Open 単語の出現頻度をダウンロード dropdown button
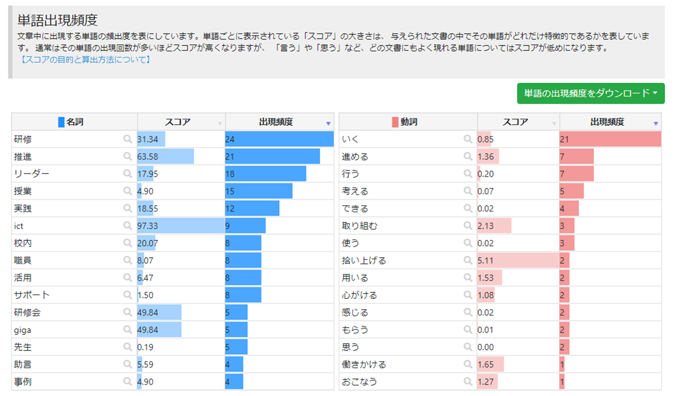 [591, 93]
